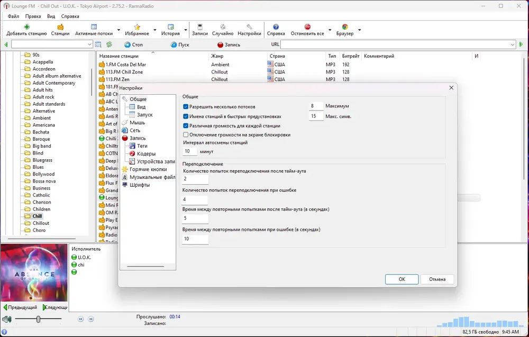Click the Отмена button
529x337 pixels.
[x=437, y=279]
